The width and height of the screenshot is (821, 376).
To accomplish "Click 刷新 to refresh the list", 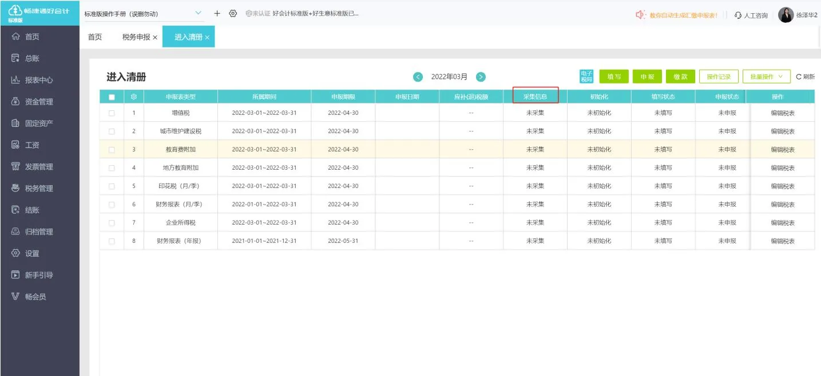I will [x=806, y=77].
